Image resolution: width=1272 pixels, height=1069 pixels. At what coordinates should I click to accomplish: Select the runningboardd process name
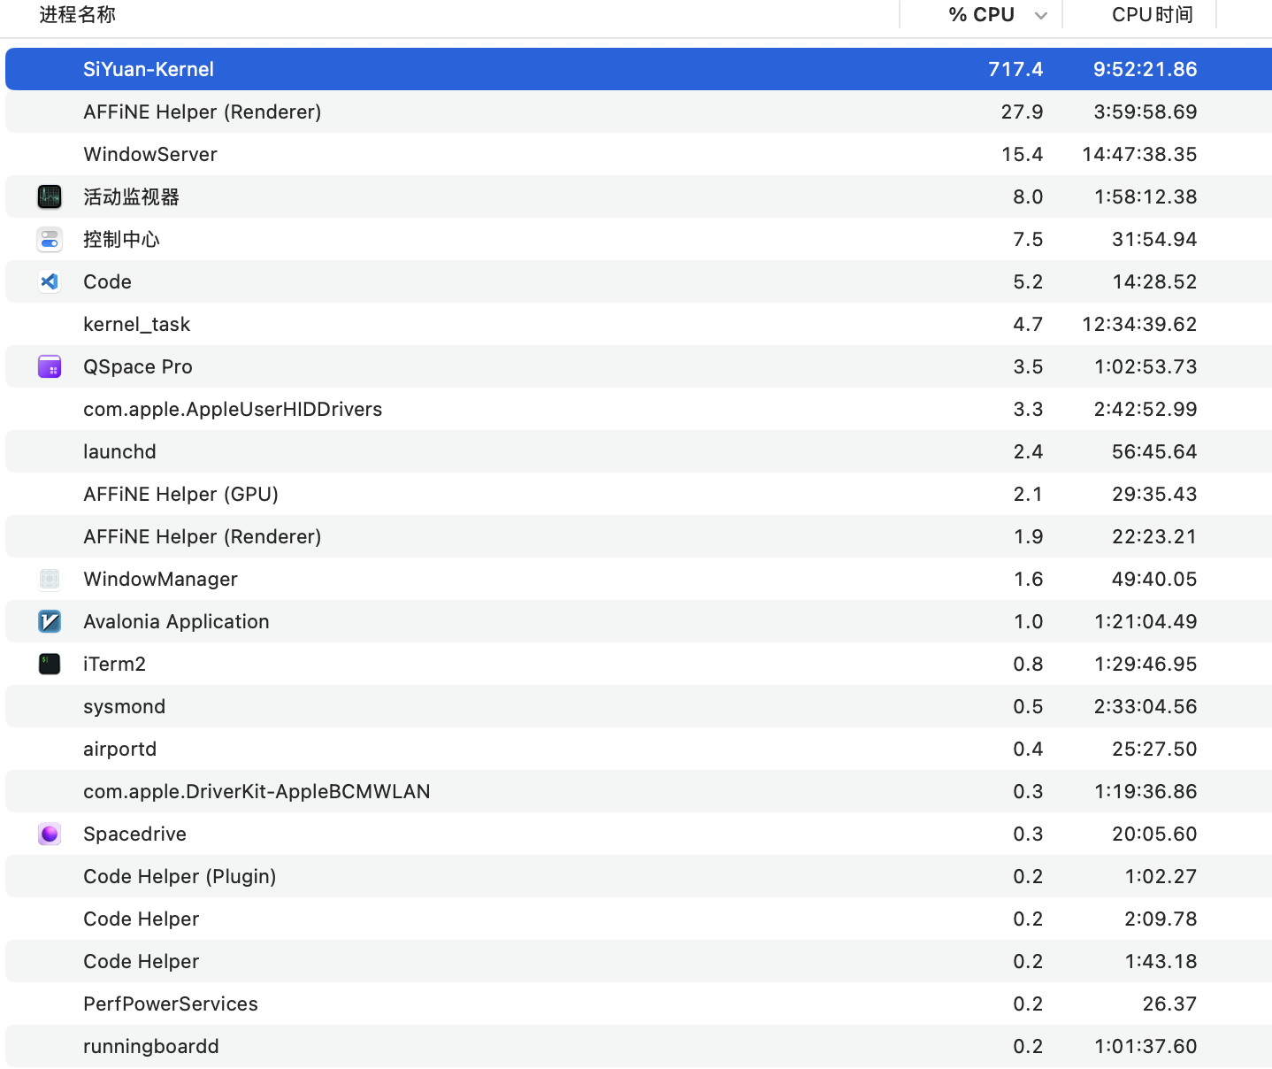[x=151, y=1046]
